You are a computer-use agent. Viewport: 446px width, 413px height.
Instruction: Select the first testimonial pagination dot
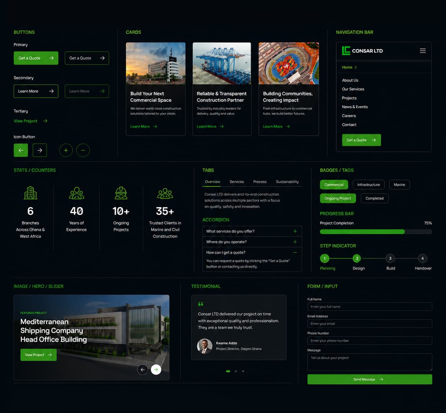(x=228, y=371)
